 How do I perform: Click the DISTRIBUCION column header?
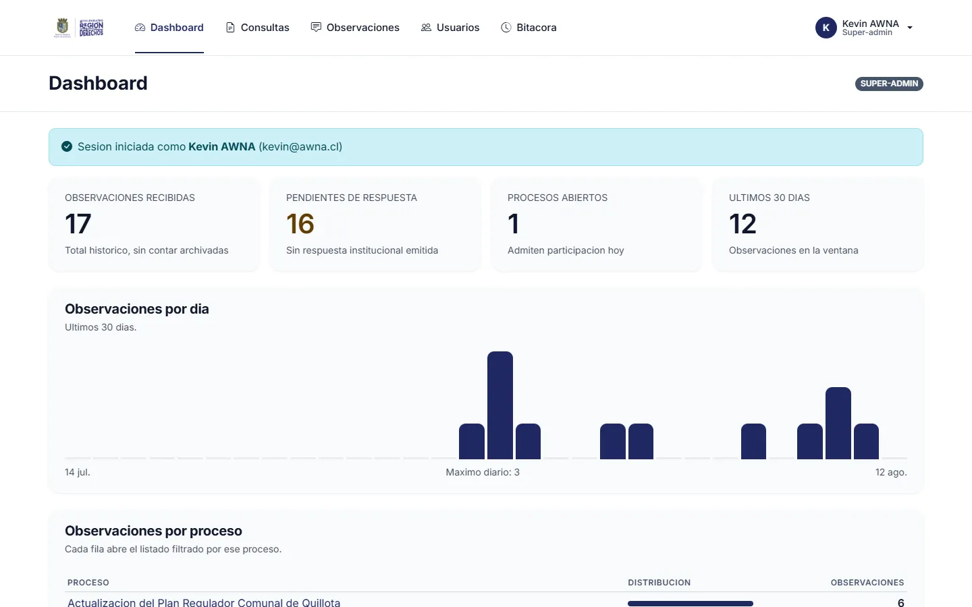coord(659,582)
